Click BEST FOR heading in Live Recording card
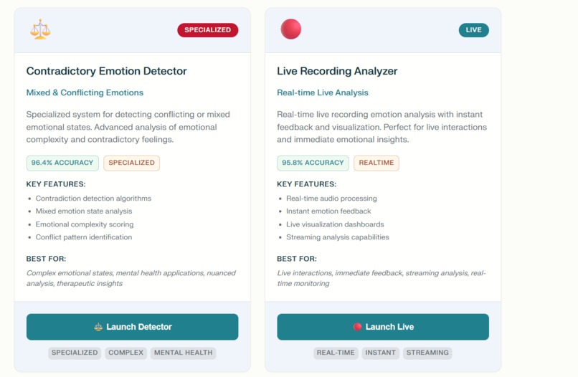 (x=297, y=259)
